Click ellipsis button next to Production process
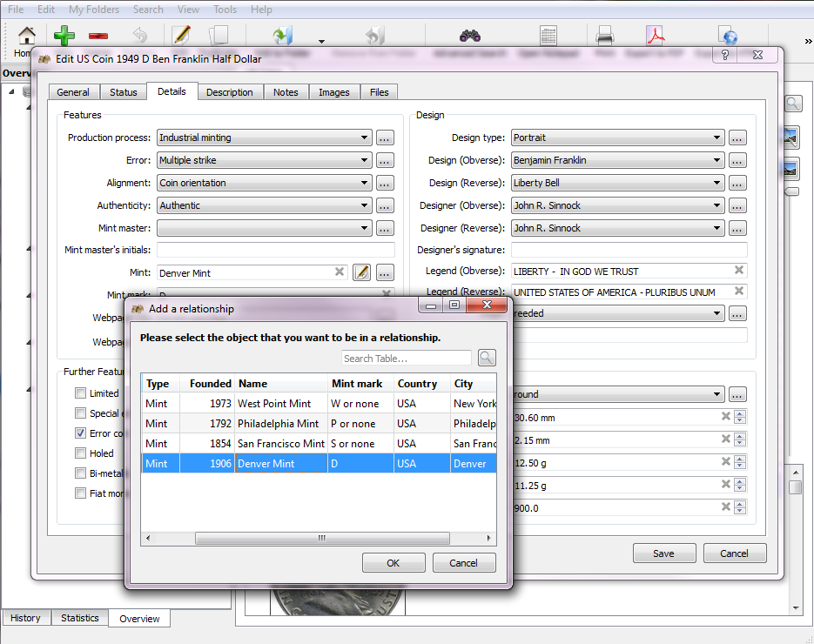Viewport: 814px width, 644px height. click(x=385, y=138)
